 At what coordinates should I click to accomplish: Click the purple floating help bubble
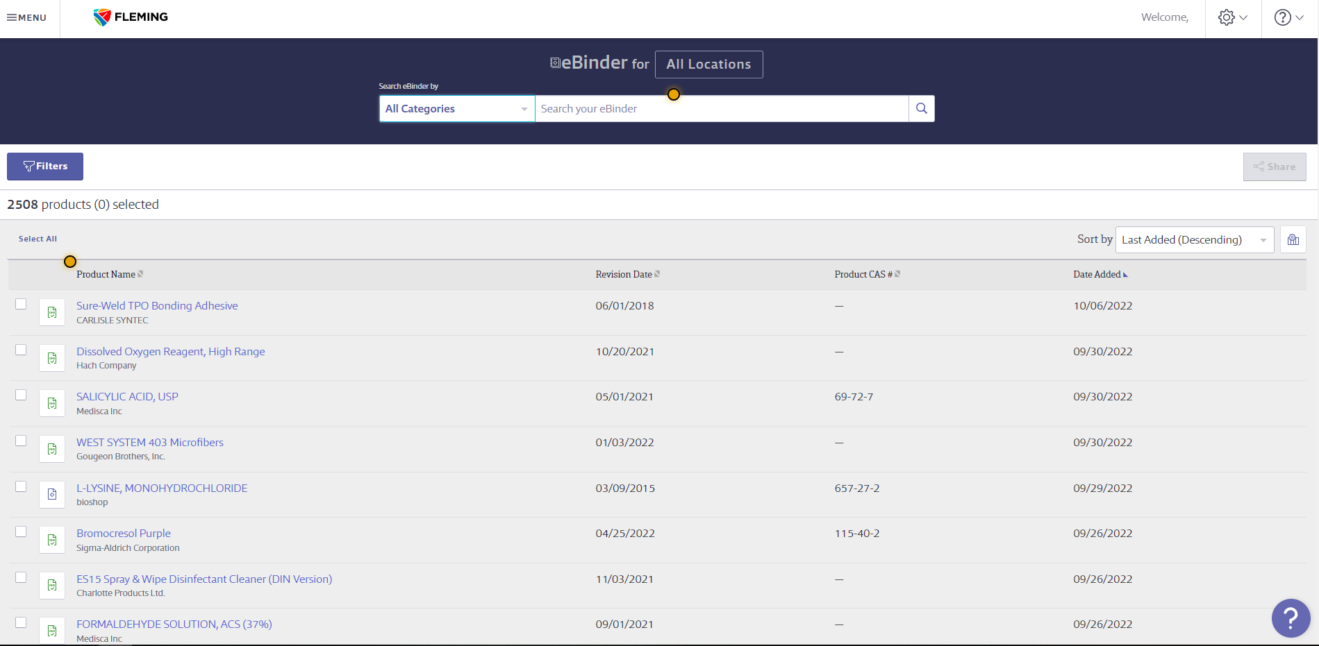[x=1290, y=618]
